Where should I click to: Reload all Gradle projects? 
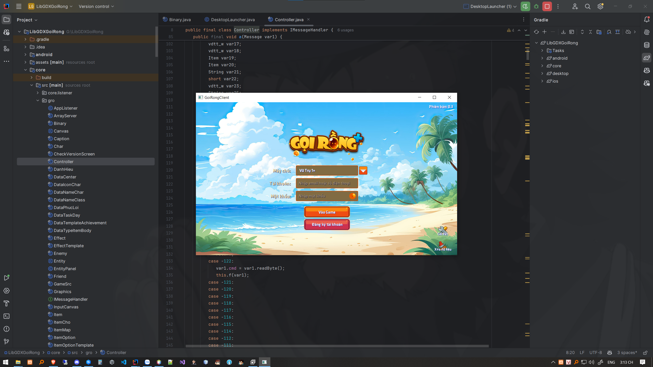(x=536, y=32)
